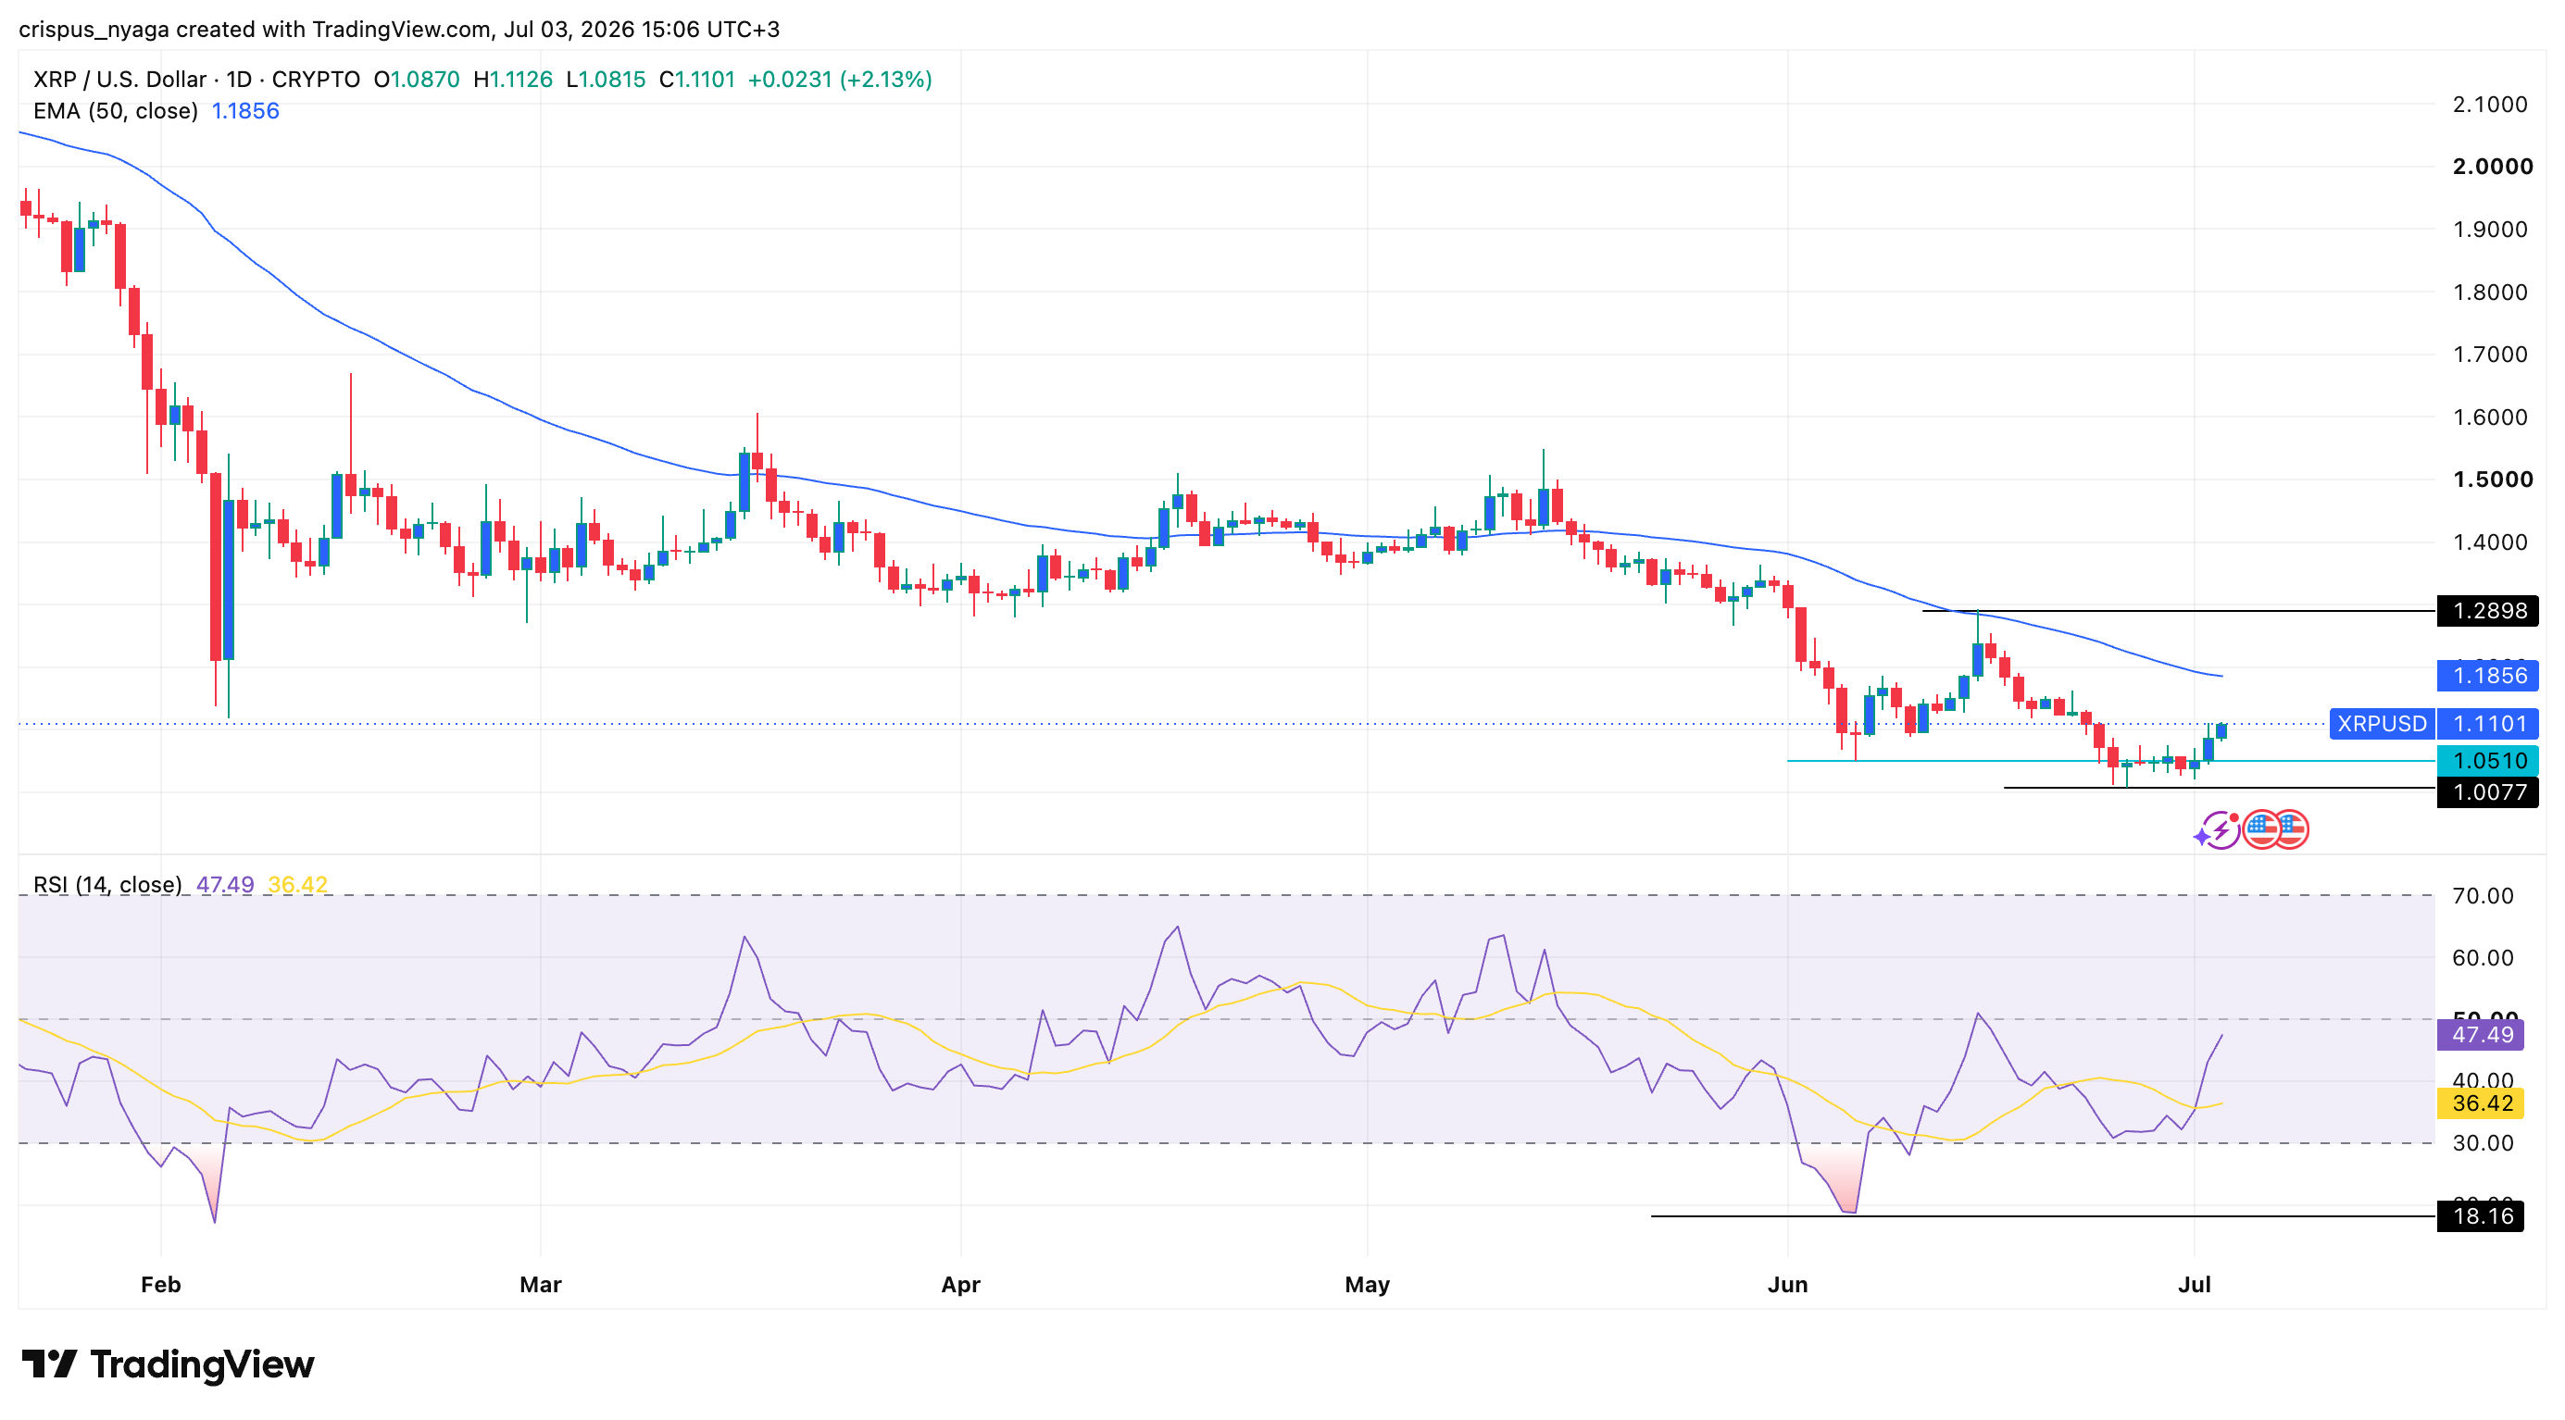Image resolution: width=2565 pixels, height=1420 pixels.
Task: Click the 1.5000 price axis label
Action: click(2493, 480)
